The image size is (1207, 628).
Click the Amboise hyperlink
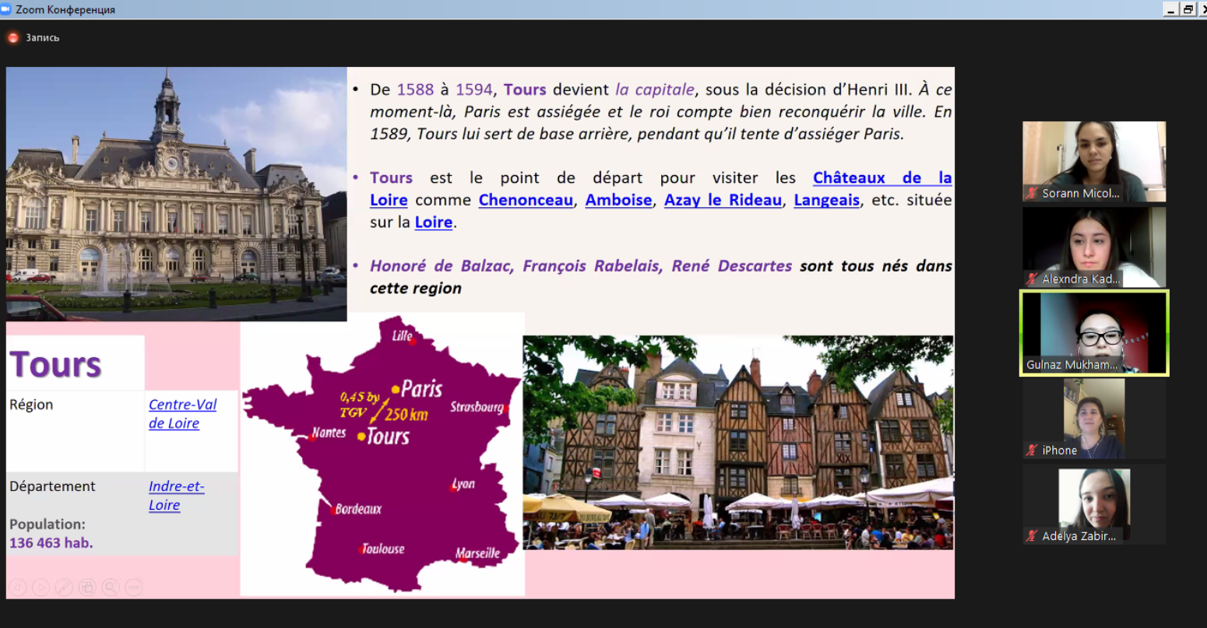click(x=618, y=200)
